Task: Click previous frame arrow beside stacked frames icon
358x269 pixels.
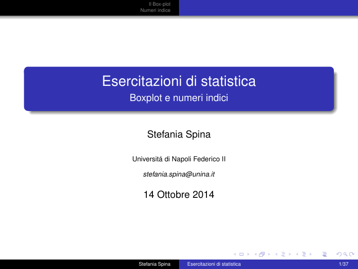Action: pos(256,254)
